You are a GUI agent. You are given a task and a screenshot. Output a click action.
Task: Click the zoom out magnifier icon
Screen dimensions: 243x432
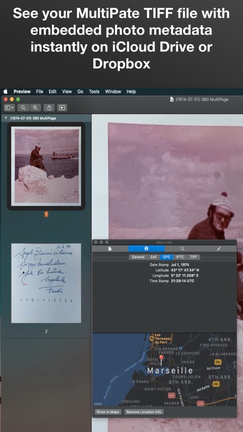[23, 108]
